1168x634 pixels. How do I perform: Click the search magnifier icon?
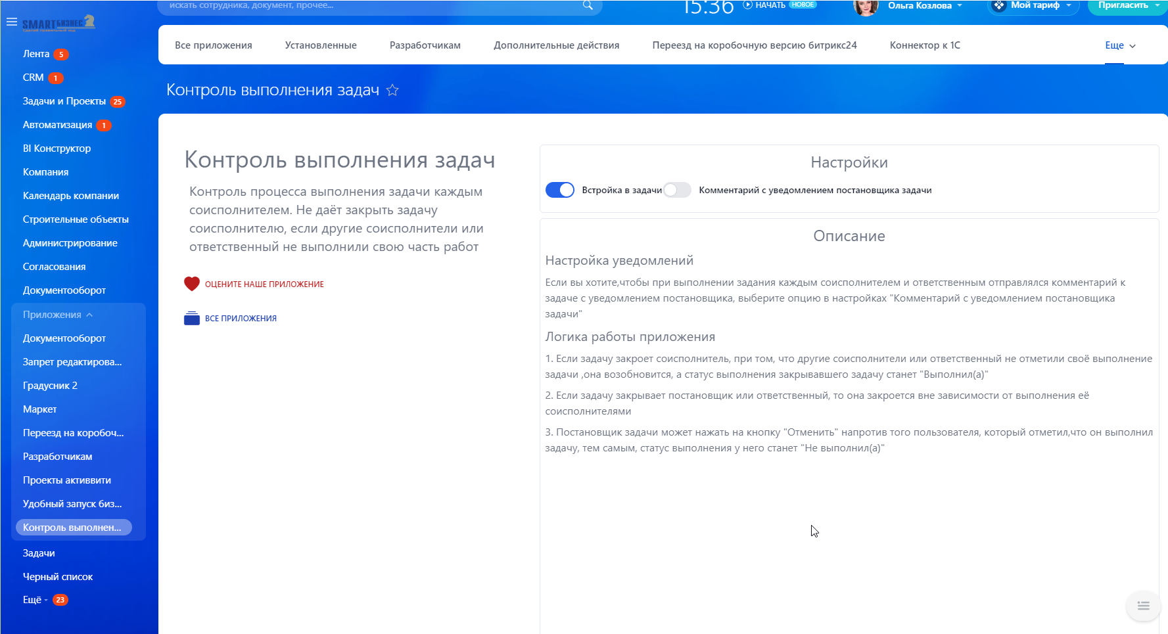pos(588,5)
